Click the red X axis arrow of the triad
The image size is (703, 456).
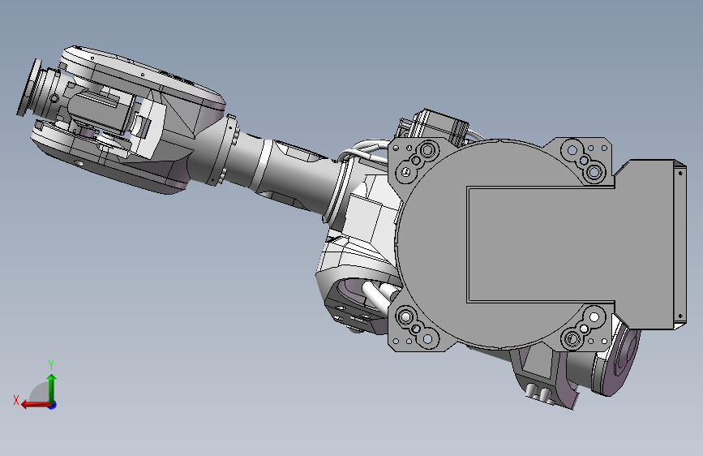click(36, 405)
